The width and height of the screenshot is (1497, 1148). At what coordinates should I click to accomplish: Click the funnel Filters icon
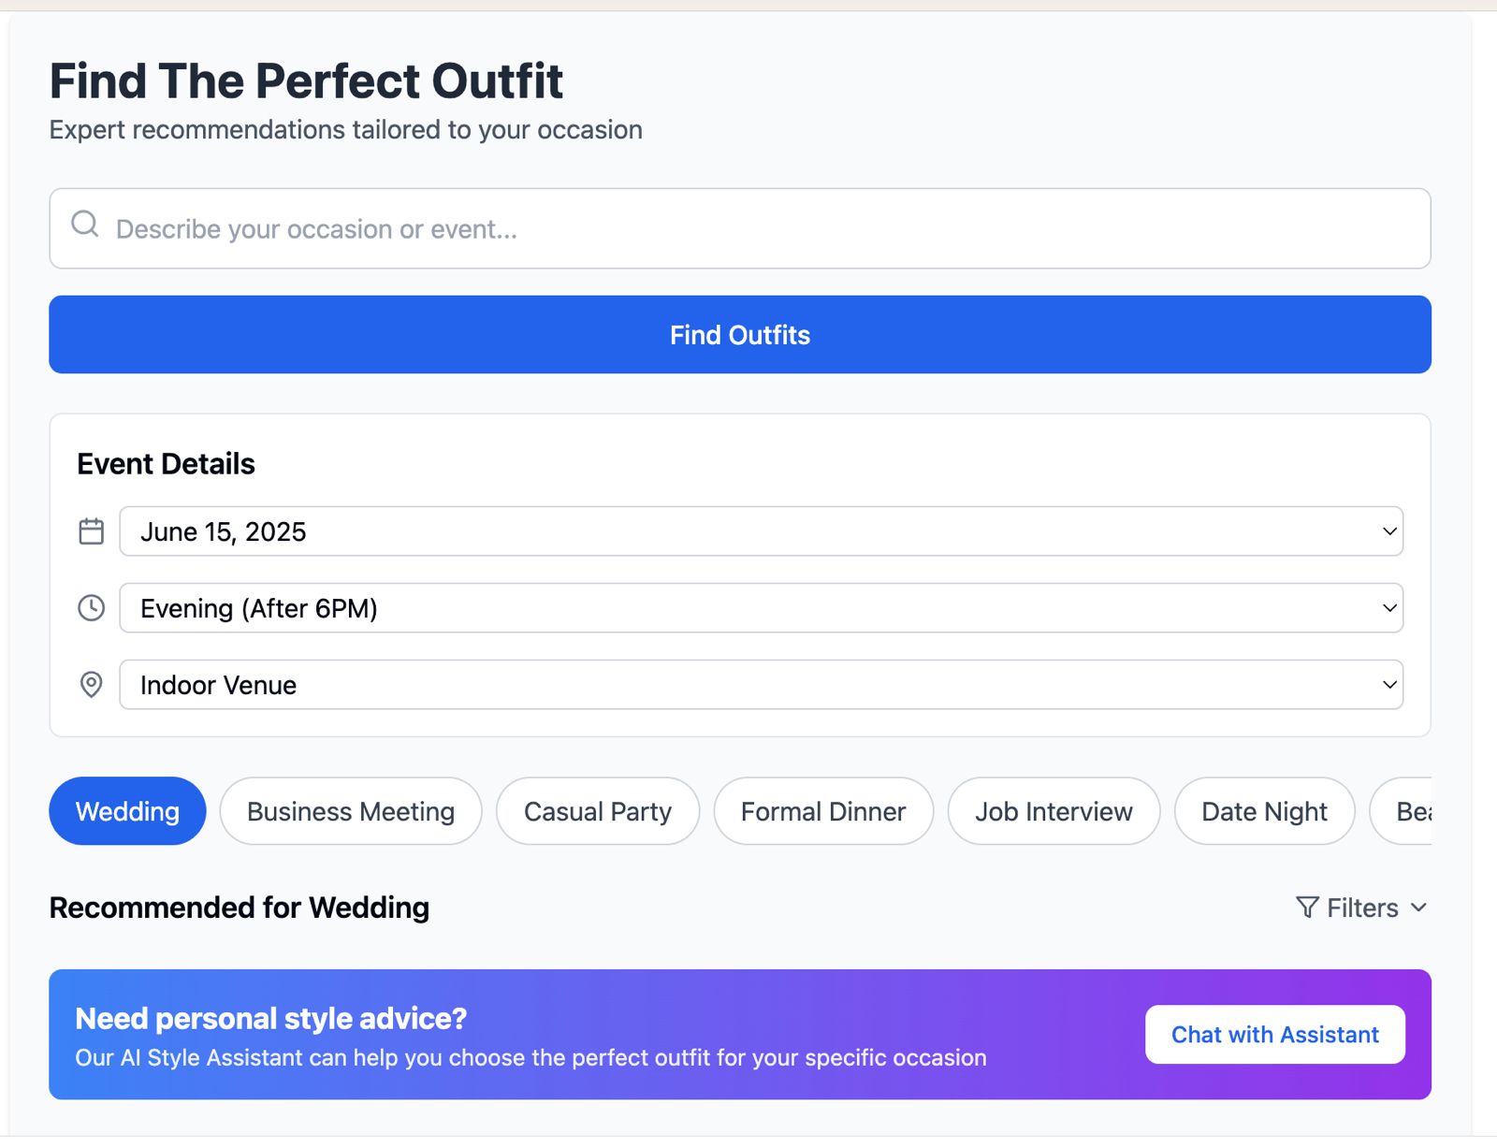(1308, 908)
